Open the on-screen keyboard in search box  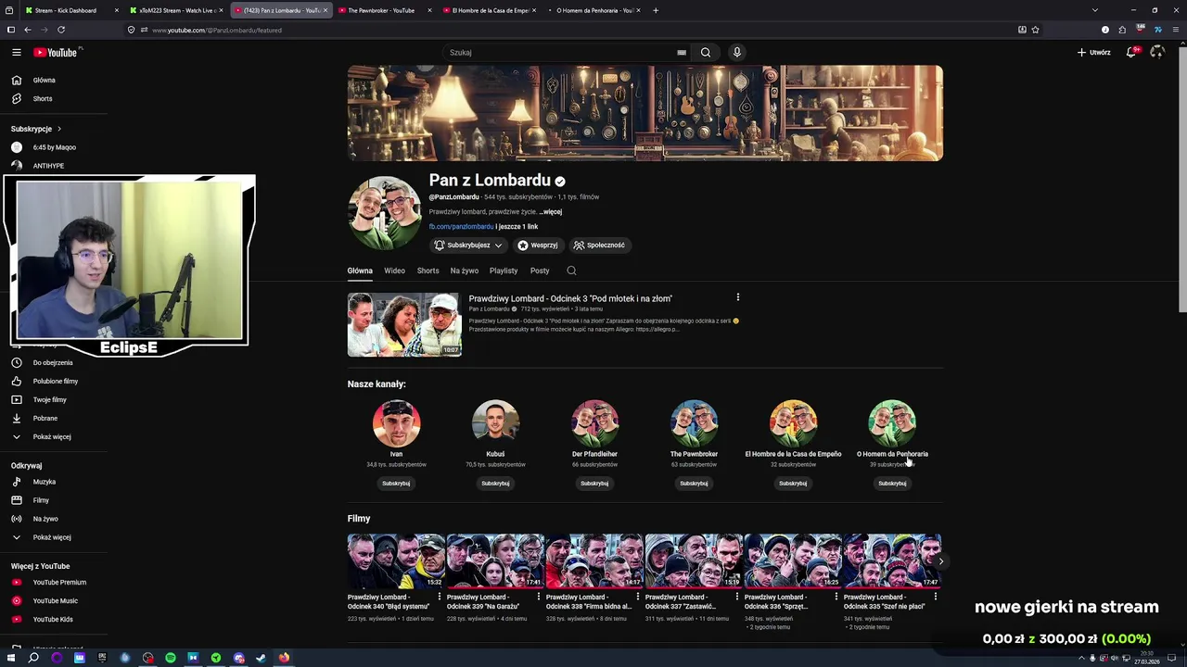click(x=682, y=53)
